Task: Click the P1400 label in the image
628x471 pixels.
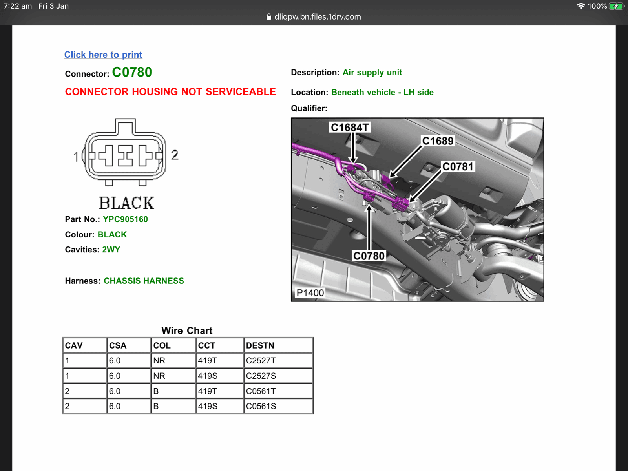Action: (x=310, y=293)
